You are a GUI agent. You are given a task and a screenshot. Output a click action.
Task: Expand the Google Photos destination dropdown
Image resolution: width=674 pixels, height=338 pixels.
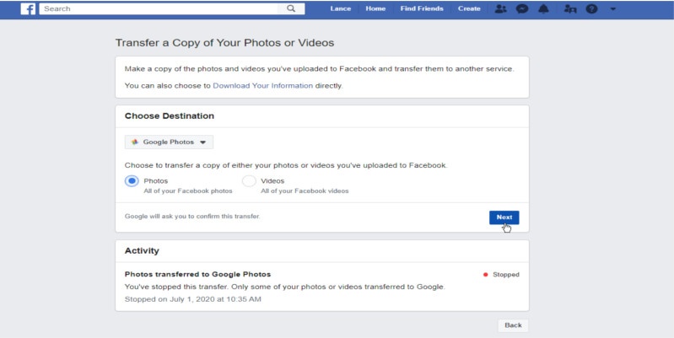pos(169,142)
